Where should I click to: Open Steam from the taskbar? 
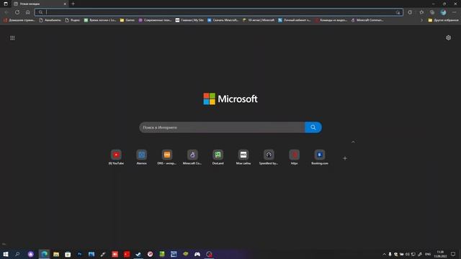coord(138,254)
